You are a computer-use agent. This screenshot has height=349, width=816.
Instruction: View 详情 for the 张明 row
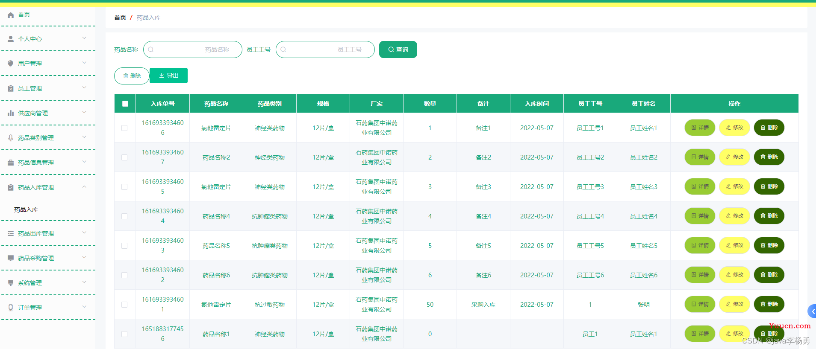click(700, 304)
